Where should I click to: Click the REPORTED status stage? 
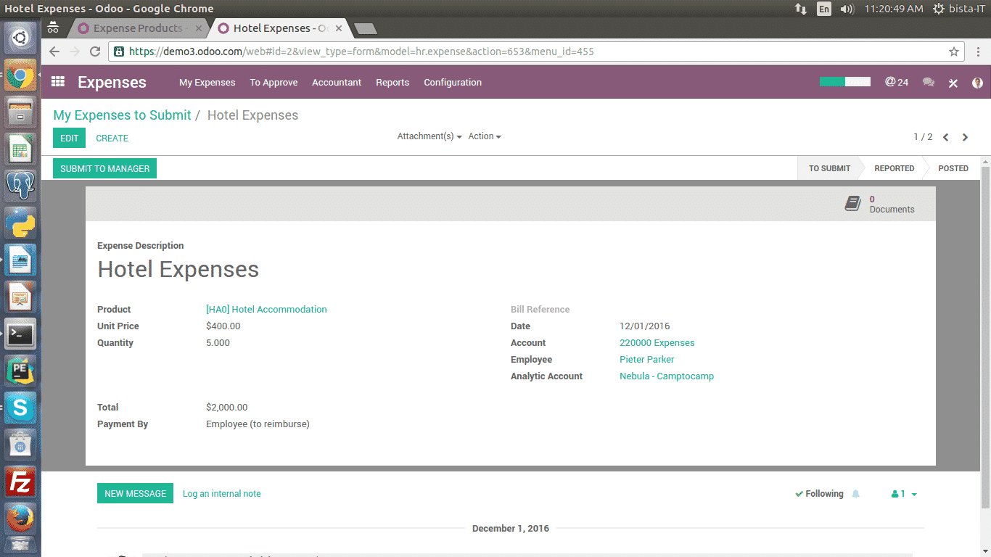click(894, 168)
